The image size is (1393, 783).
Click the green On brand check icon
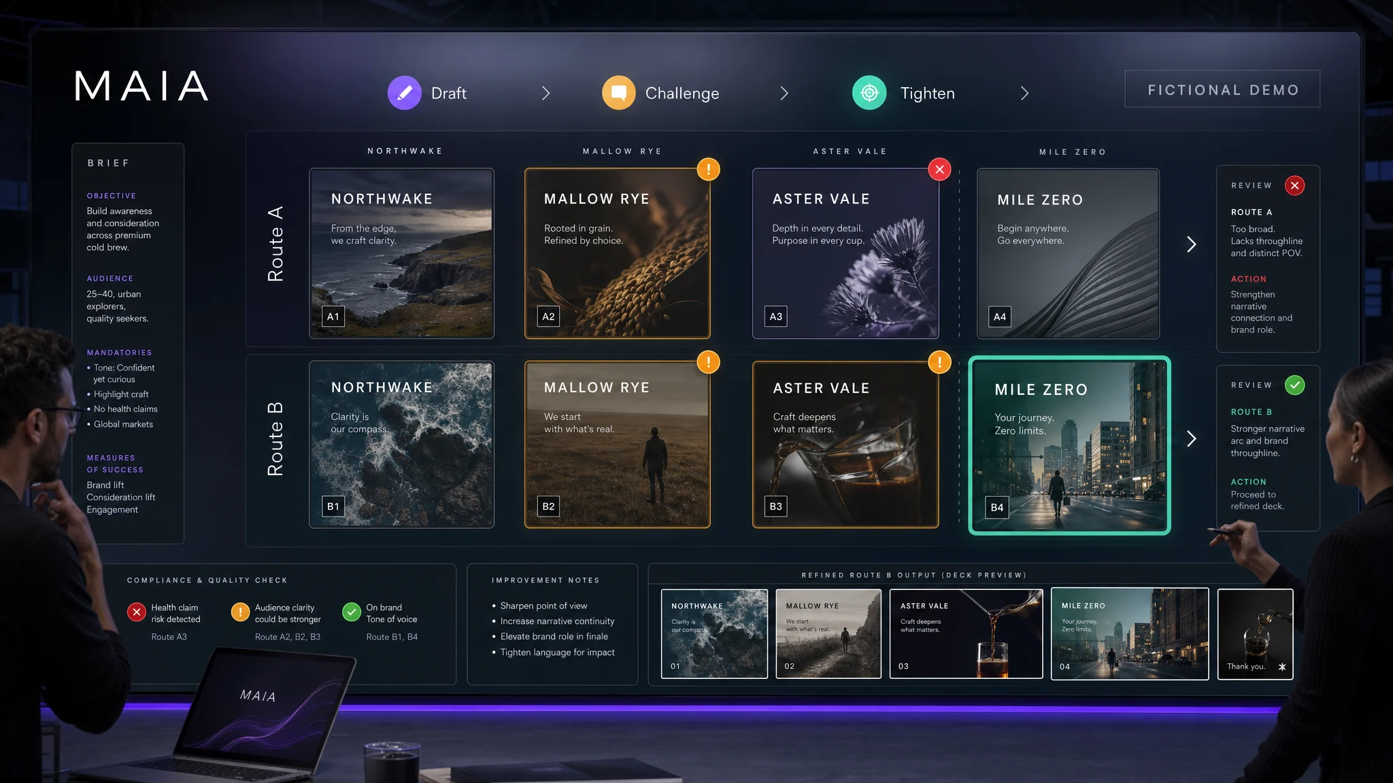[x=352, y=612]
